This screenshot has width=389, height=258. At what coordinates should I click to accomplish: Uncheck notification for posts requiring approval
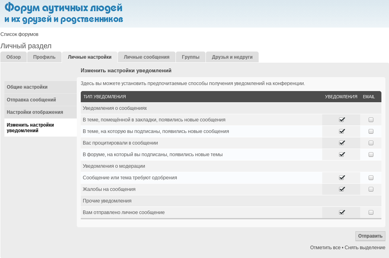coord(341,178)
